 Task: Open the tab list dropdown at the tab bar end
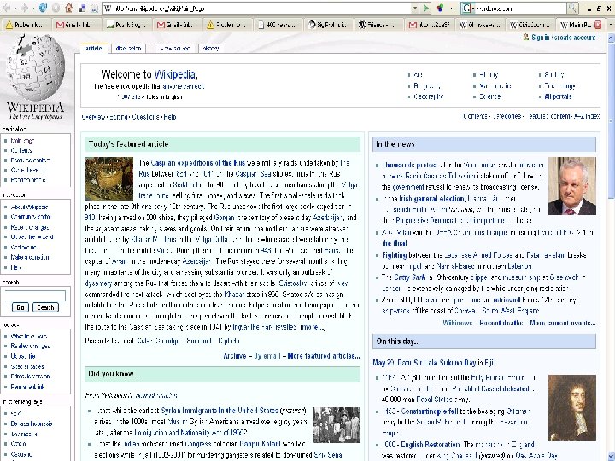(x=611, y=25)
